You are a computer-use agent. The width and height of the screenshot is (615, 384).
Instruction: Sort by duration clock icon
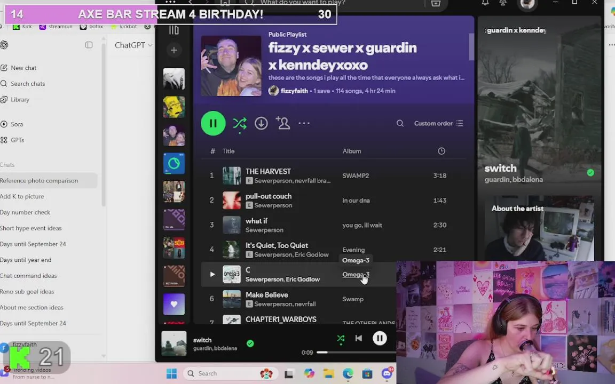pyautogui.click(x=441, y=151)
